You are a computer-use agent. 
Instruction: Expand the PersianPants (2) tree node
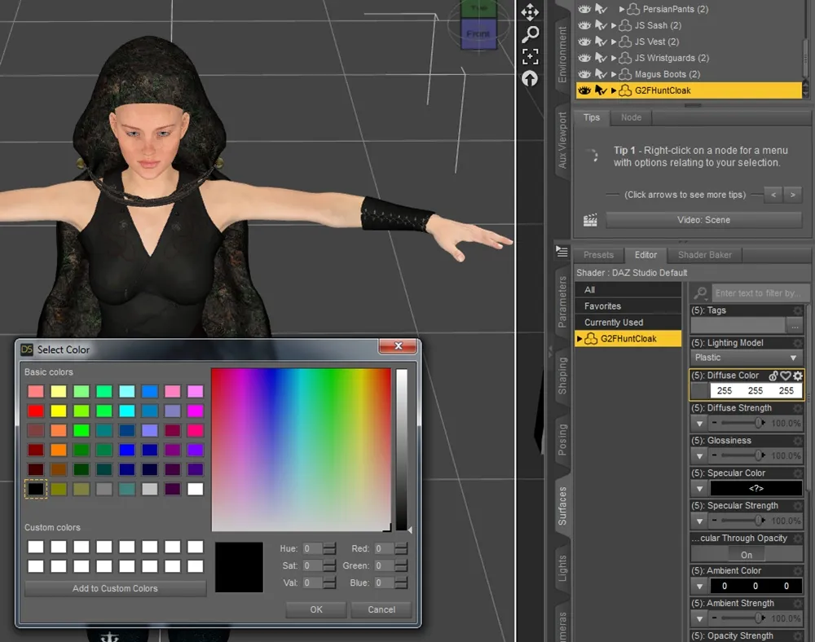click(x=622, y=9)
